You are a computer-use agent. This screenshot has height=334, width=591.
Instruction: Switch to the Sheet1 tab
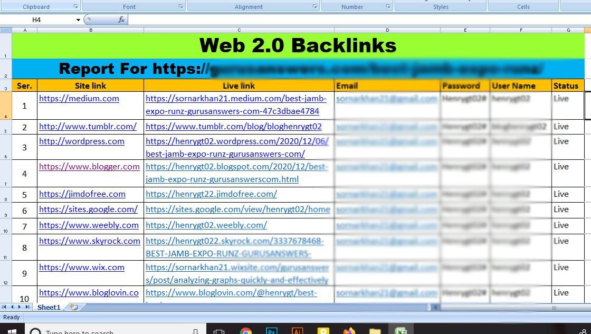49,307
